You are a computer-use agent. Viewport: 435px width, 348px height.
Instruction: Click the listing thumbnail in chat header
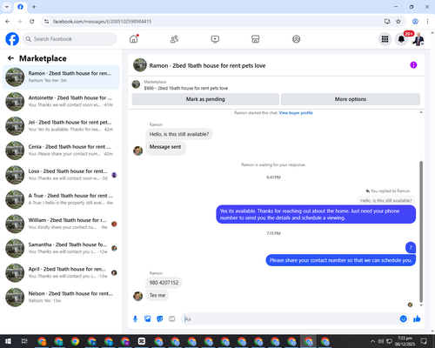(140, 65)
